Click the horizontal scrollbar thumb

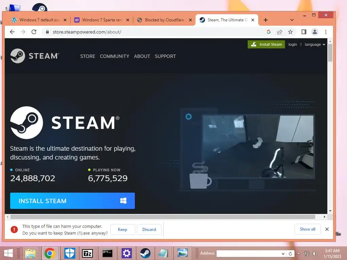point(163,217)
